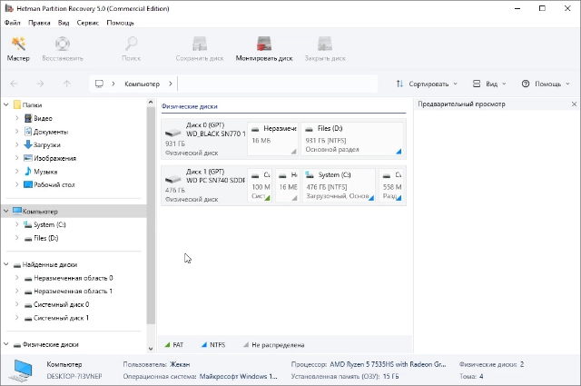Collapse the Папки tree section
This screenshot has width=581, height=386.
(x=6, y=105)
